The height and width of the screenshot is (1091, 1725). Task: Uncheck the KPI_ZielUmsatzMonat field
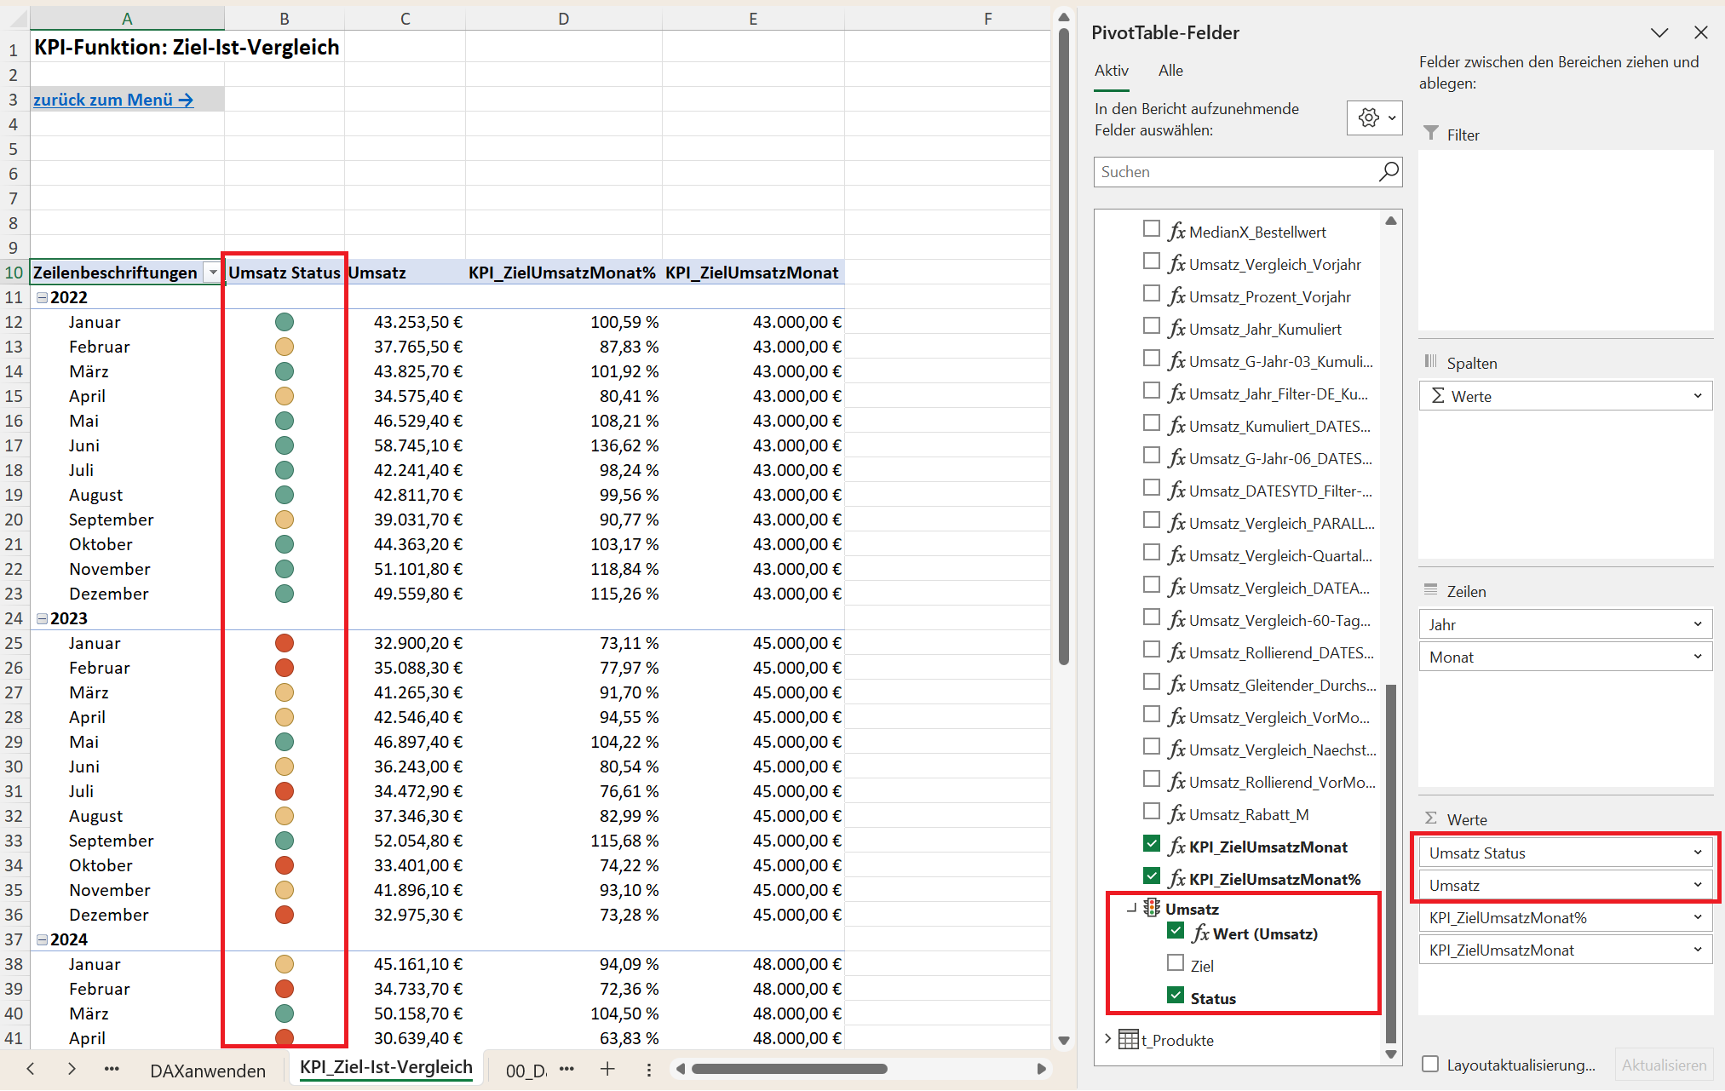[x=1152, y=845]
